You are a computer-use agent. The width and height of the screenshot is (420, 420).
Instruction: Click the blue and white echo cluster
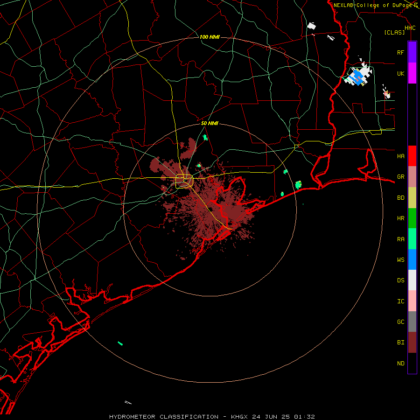(x=358, y=75)
